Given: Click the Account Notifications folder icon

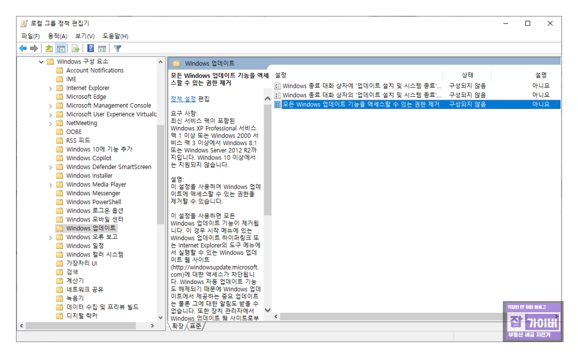Looking at the screenshot, I should coord(59,70).
